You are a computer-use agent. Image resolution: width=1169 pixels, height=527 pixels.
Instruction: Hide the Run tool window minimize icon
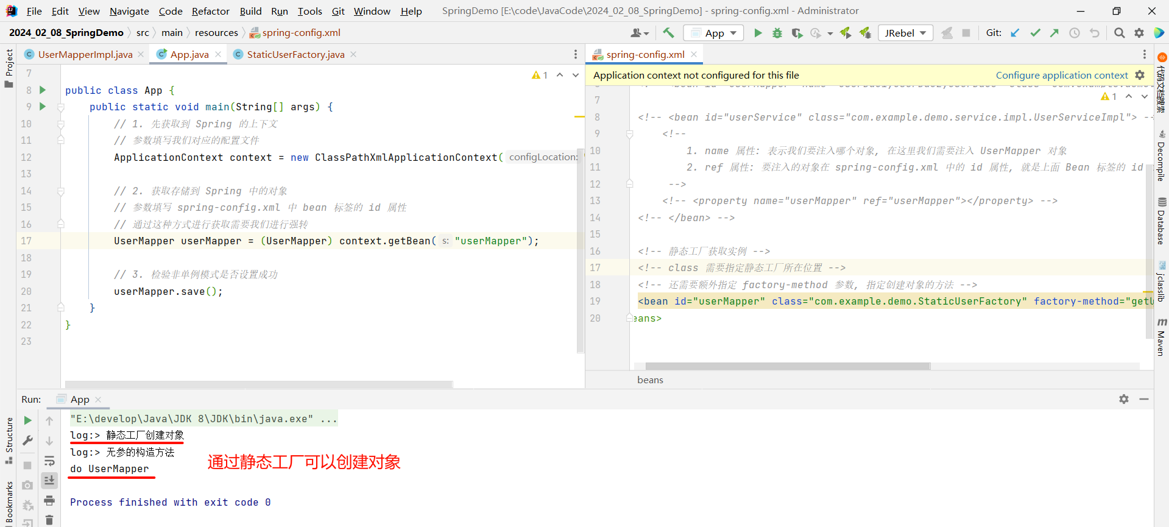(x=1144, y=399)
